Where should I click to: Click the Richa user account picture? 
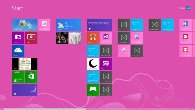[188, 8]
